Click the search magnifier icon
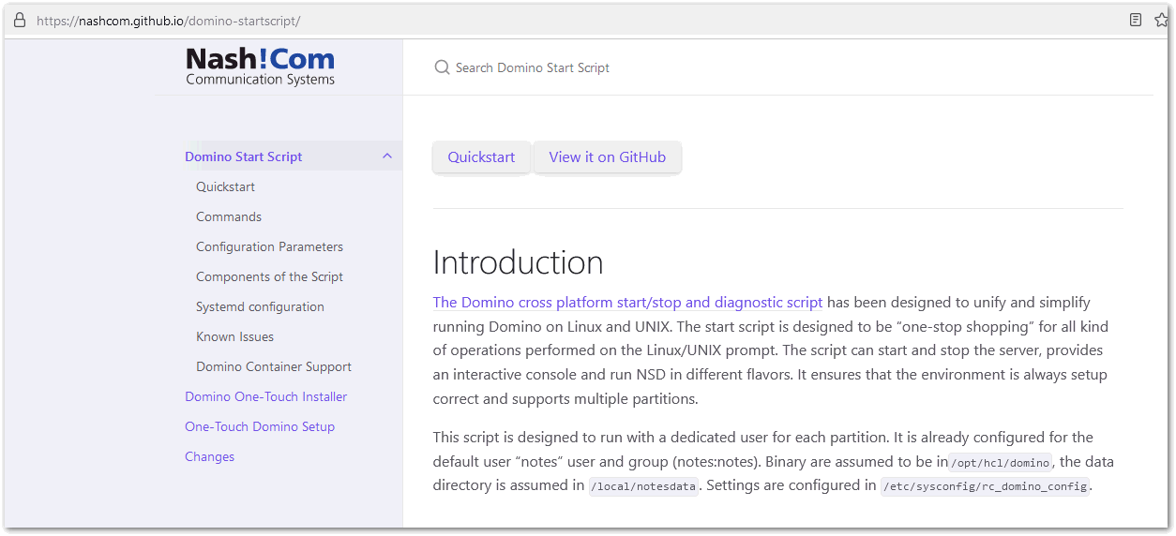This screenshot has height=536, width=1176. [442, 67]
